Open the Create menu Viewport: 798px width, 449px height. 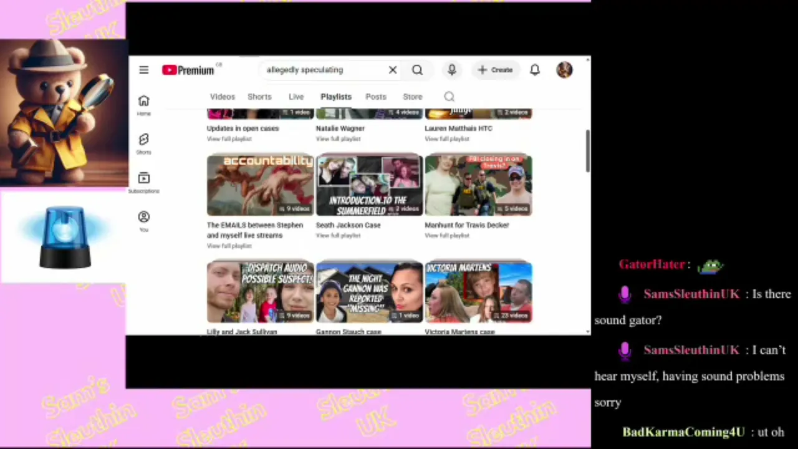[x=496, y=70]
